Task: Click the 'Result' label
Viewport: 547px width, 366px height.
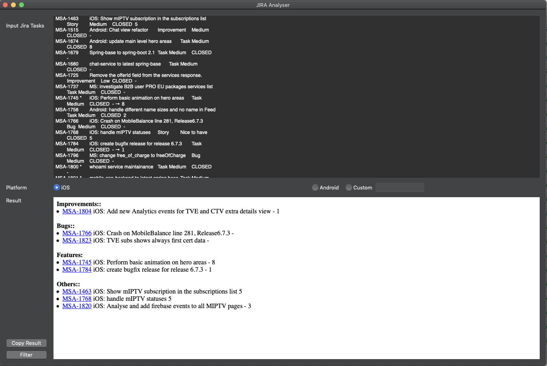Action: click(x=14, y=200)
